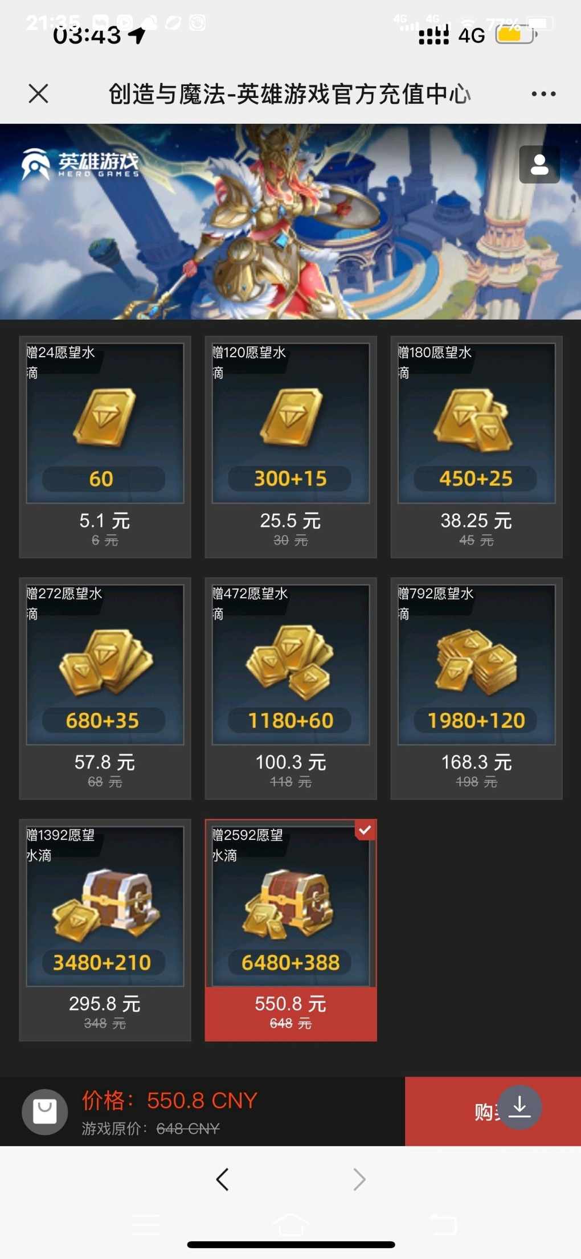
Task: Choose the 1180+60 pack for 100.3 元
Action: 290,688
